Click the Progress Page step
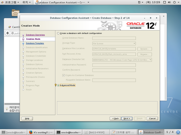The width and height of the screenshot is (181, 135). point(33,85)
